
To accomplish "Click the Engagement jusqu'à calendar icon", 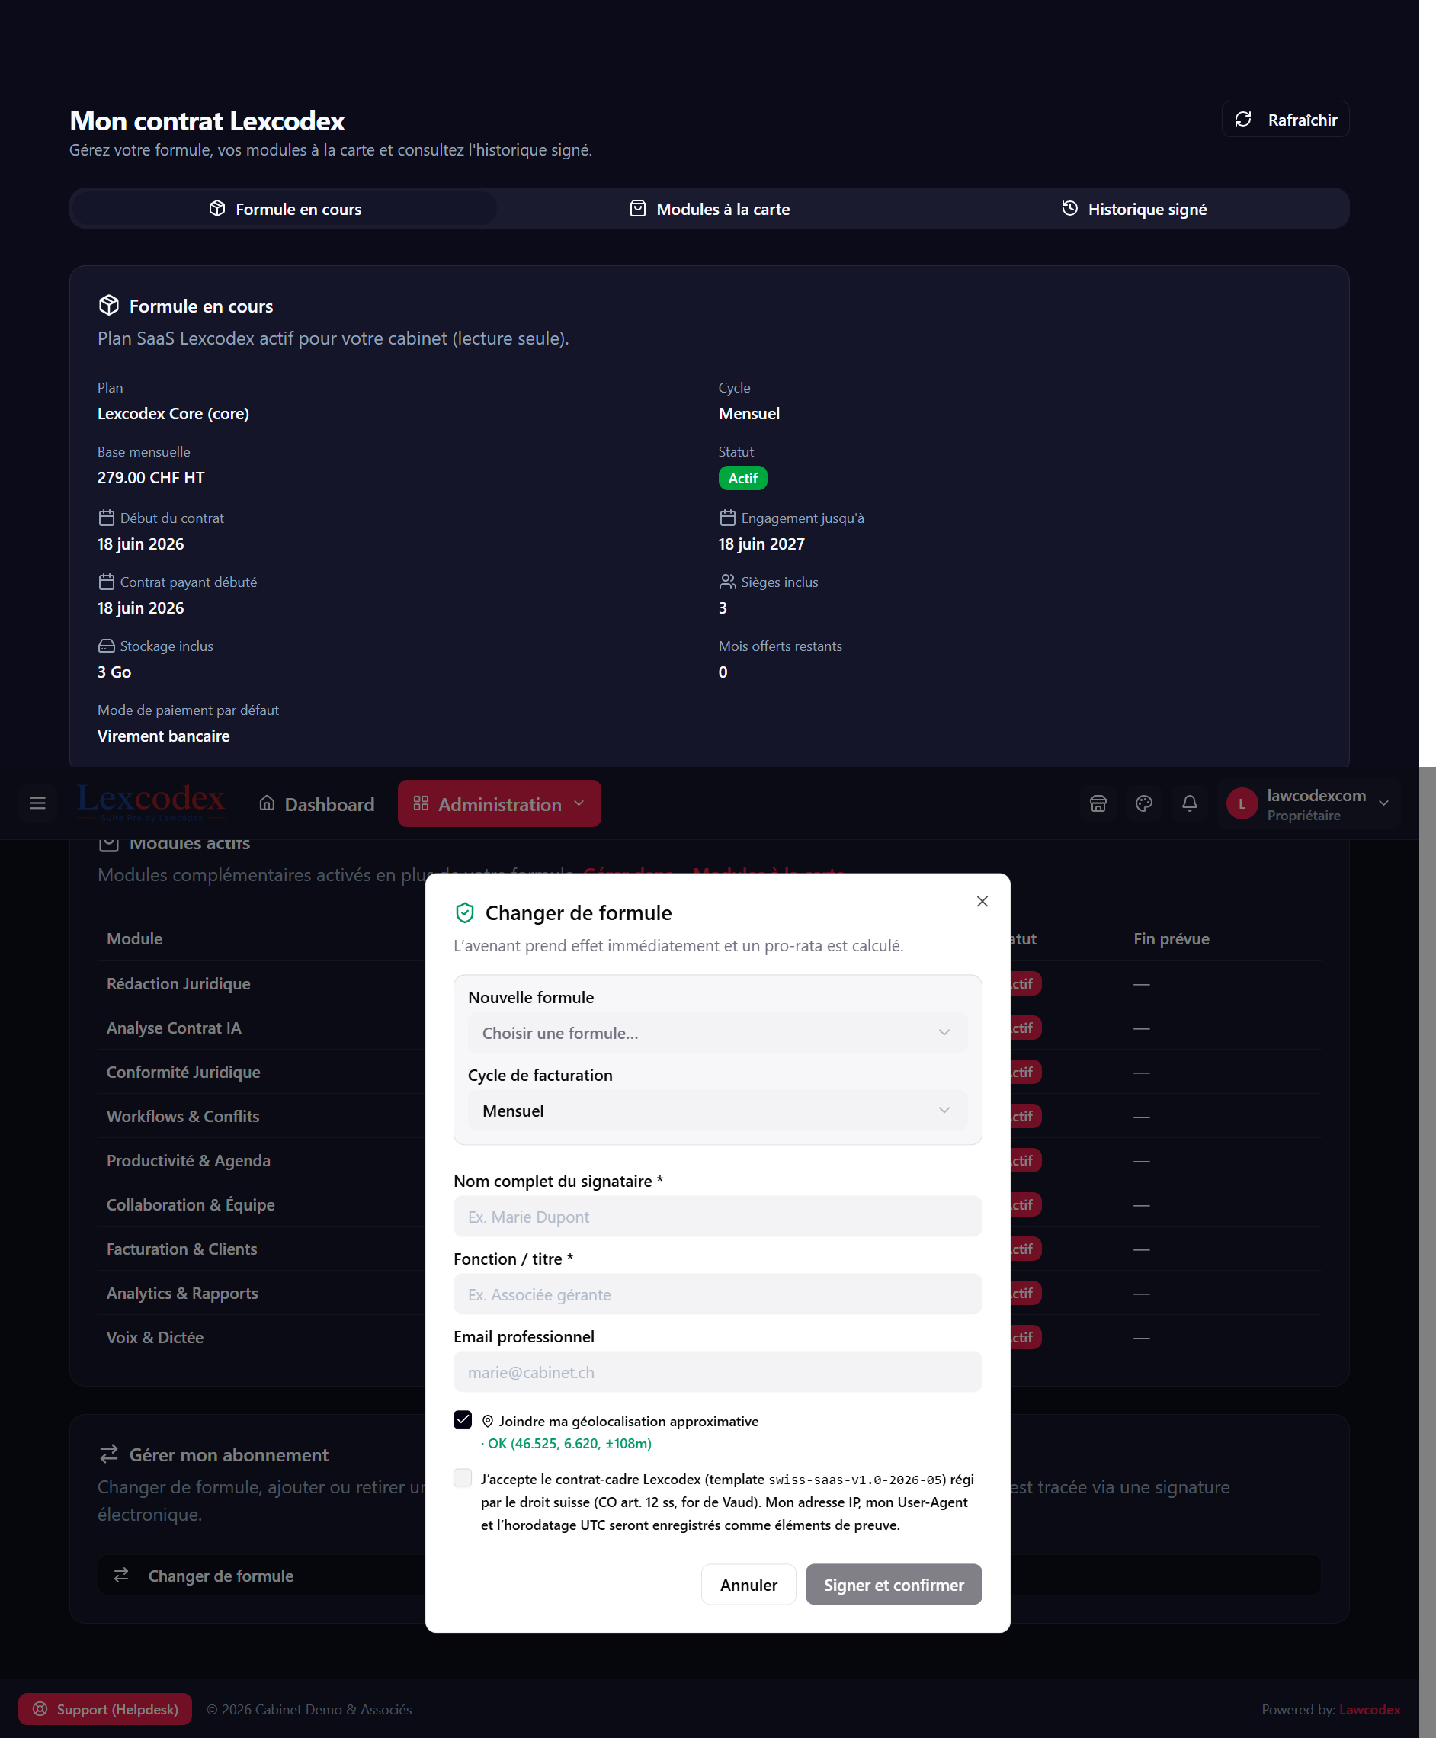I will click(727, 518).
